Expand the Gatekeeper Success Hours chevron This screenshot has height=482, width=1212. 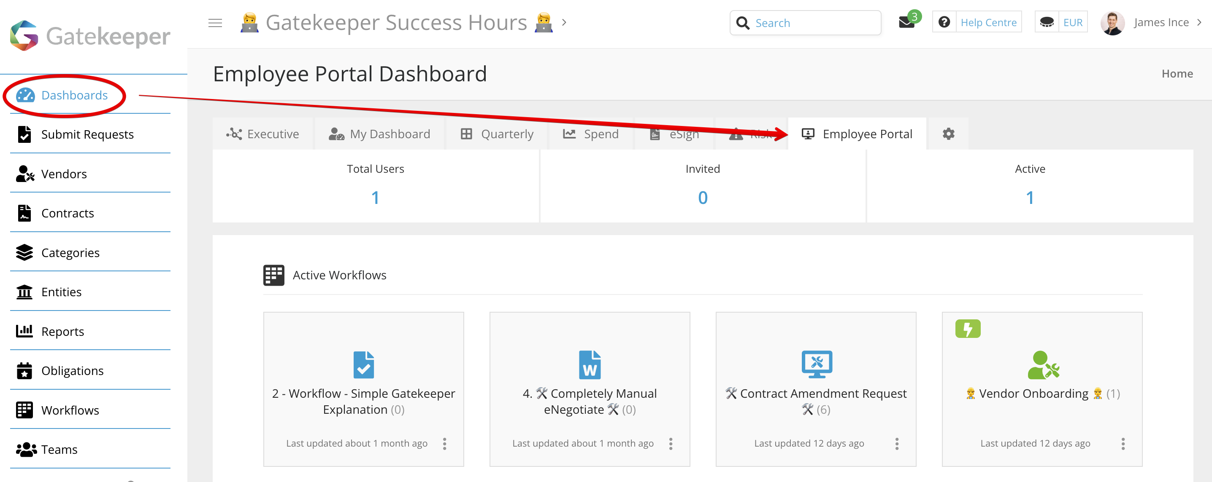pyautogui.click(x=564, y=22)
